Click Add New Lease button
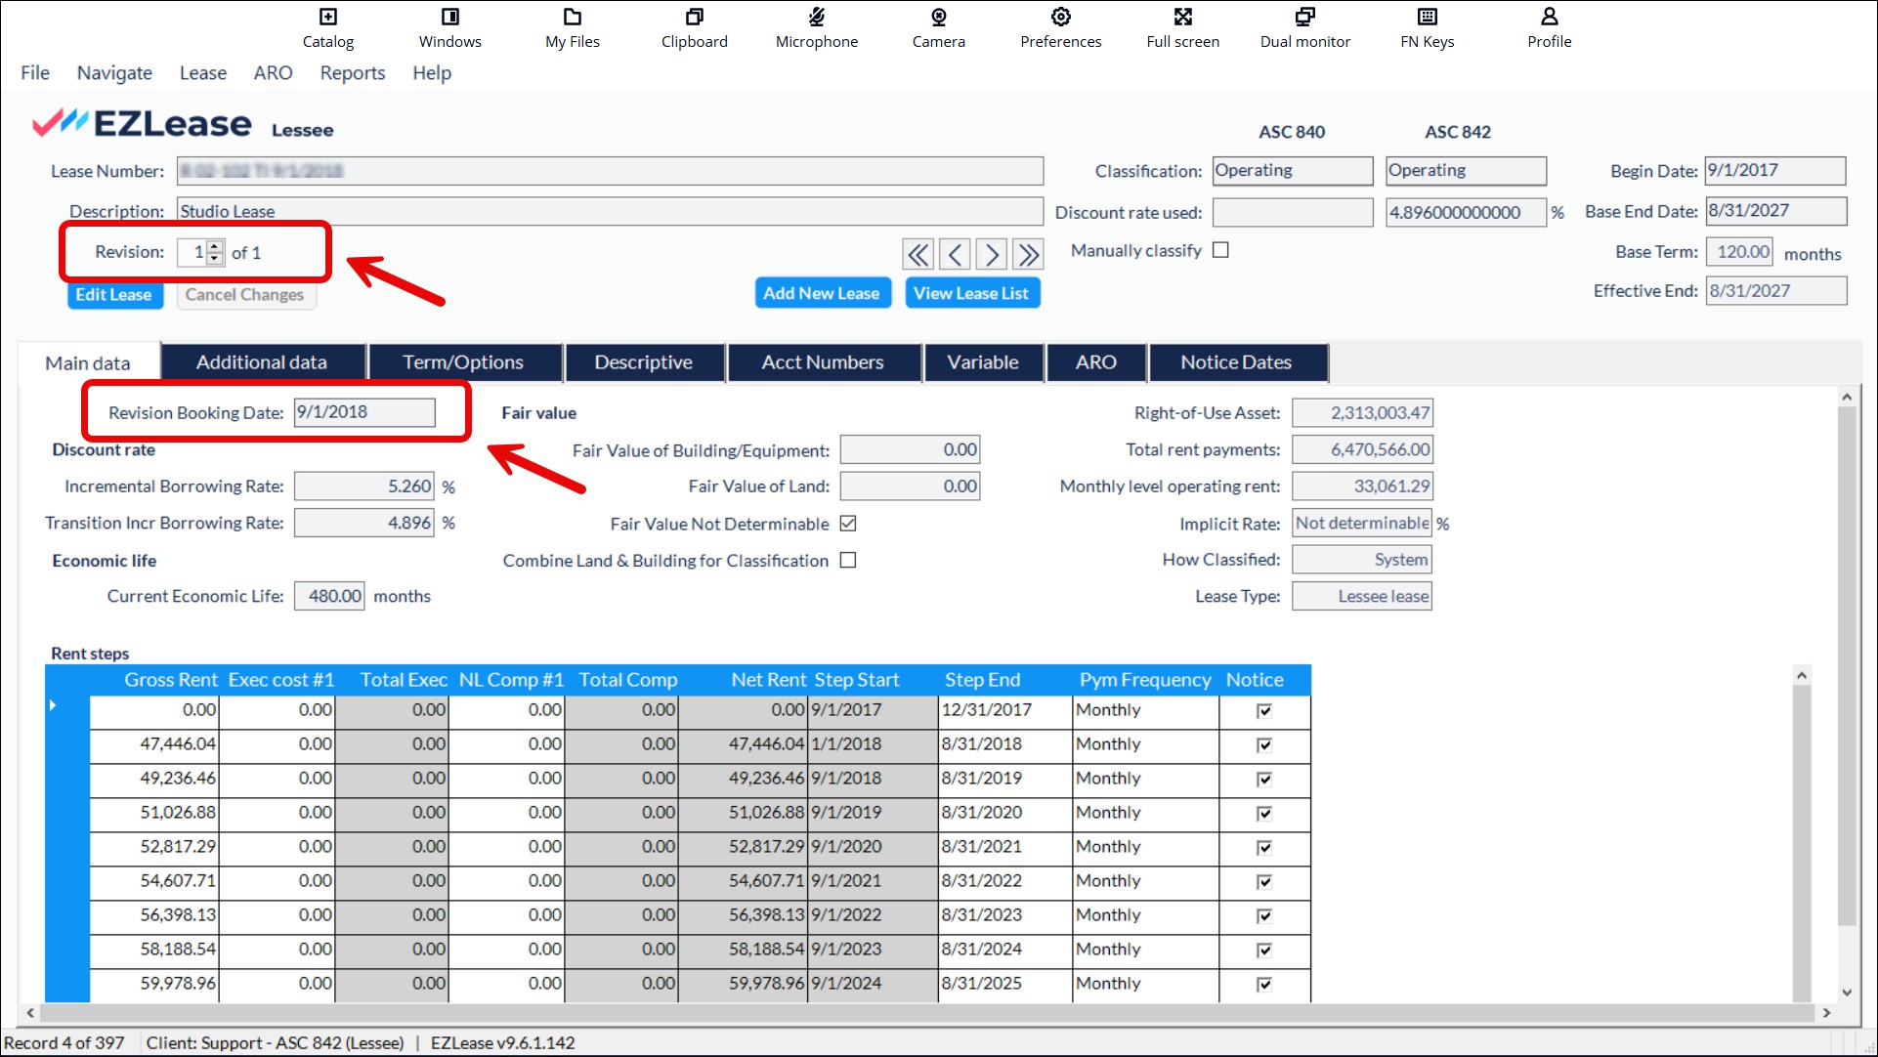 click(822, 293)
